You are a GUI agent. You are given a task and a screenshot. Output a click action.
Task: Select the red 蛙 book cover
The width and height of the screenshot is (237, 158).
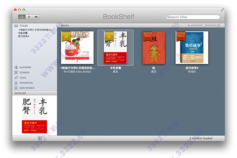coord(154,48)
